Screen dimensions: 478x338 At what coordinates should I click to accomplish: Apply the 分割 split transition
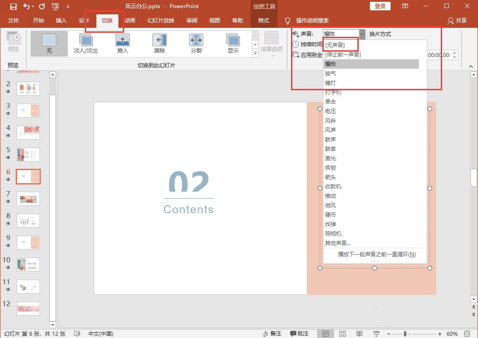click(x=196, y=44)
